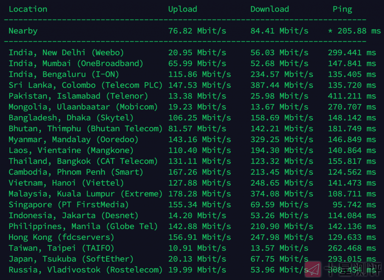Click the Upload column header
This screenshot has height=280, width=384.
[182, 9]
